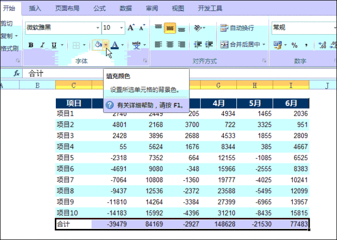The width and height of the screenshot is (337, 240).
Task: Click increase decimal places icon
Action: (322, 45)
